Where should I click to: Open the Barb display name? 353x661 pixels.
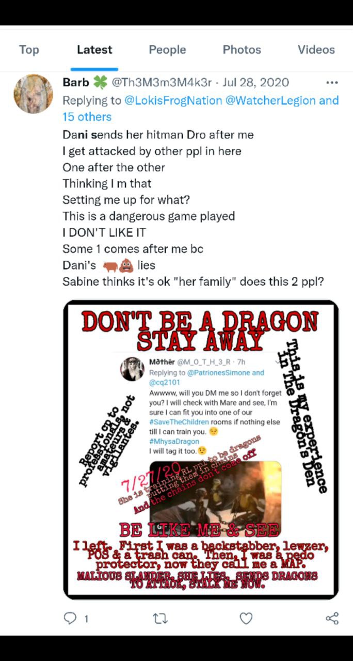pos(76,82)
